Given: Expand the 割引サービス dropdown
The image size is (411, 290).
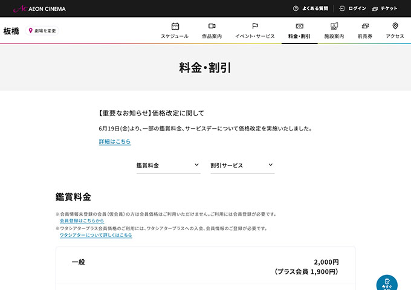Looking at the screenshot, I should [x=242, y=166].
